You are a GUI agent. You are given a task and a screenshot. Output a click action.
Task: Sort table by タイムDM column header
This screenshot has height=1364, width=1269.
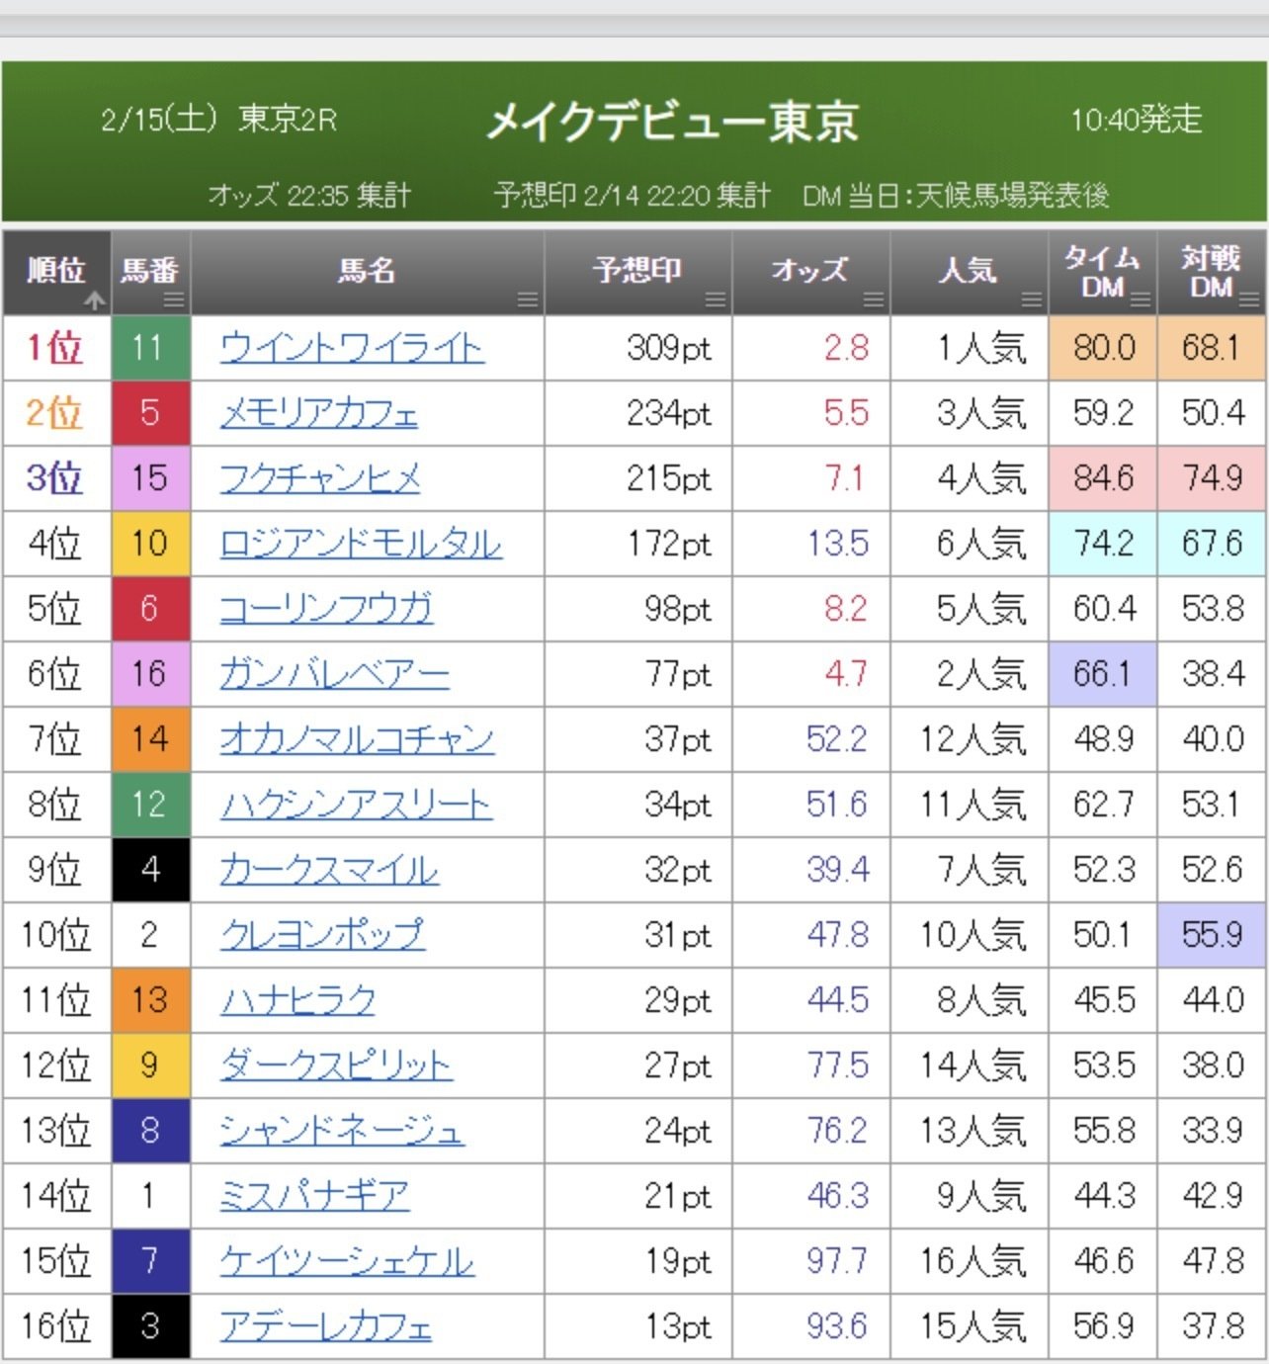point(1102,272)
